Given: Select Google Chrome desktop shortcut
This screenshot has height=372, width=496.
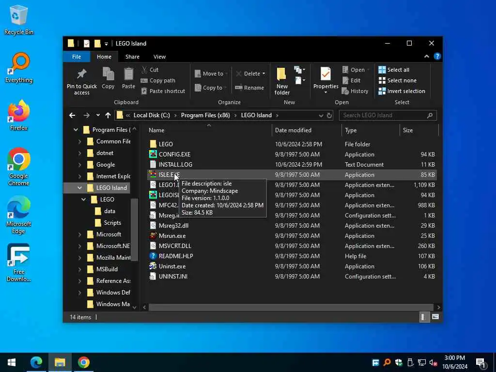Looking at the screenshot, I should click(19, 167).
